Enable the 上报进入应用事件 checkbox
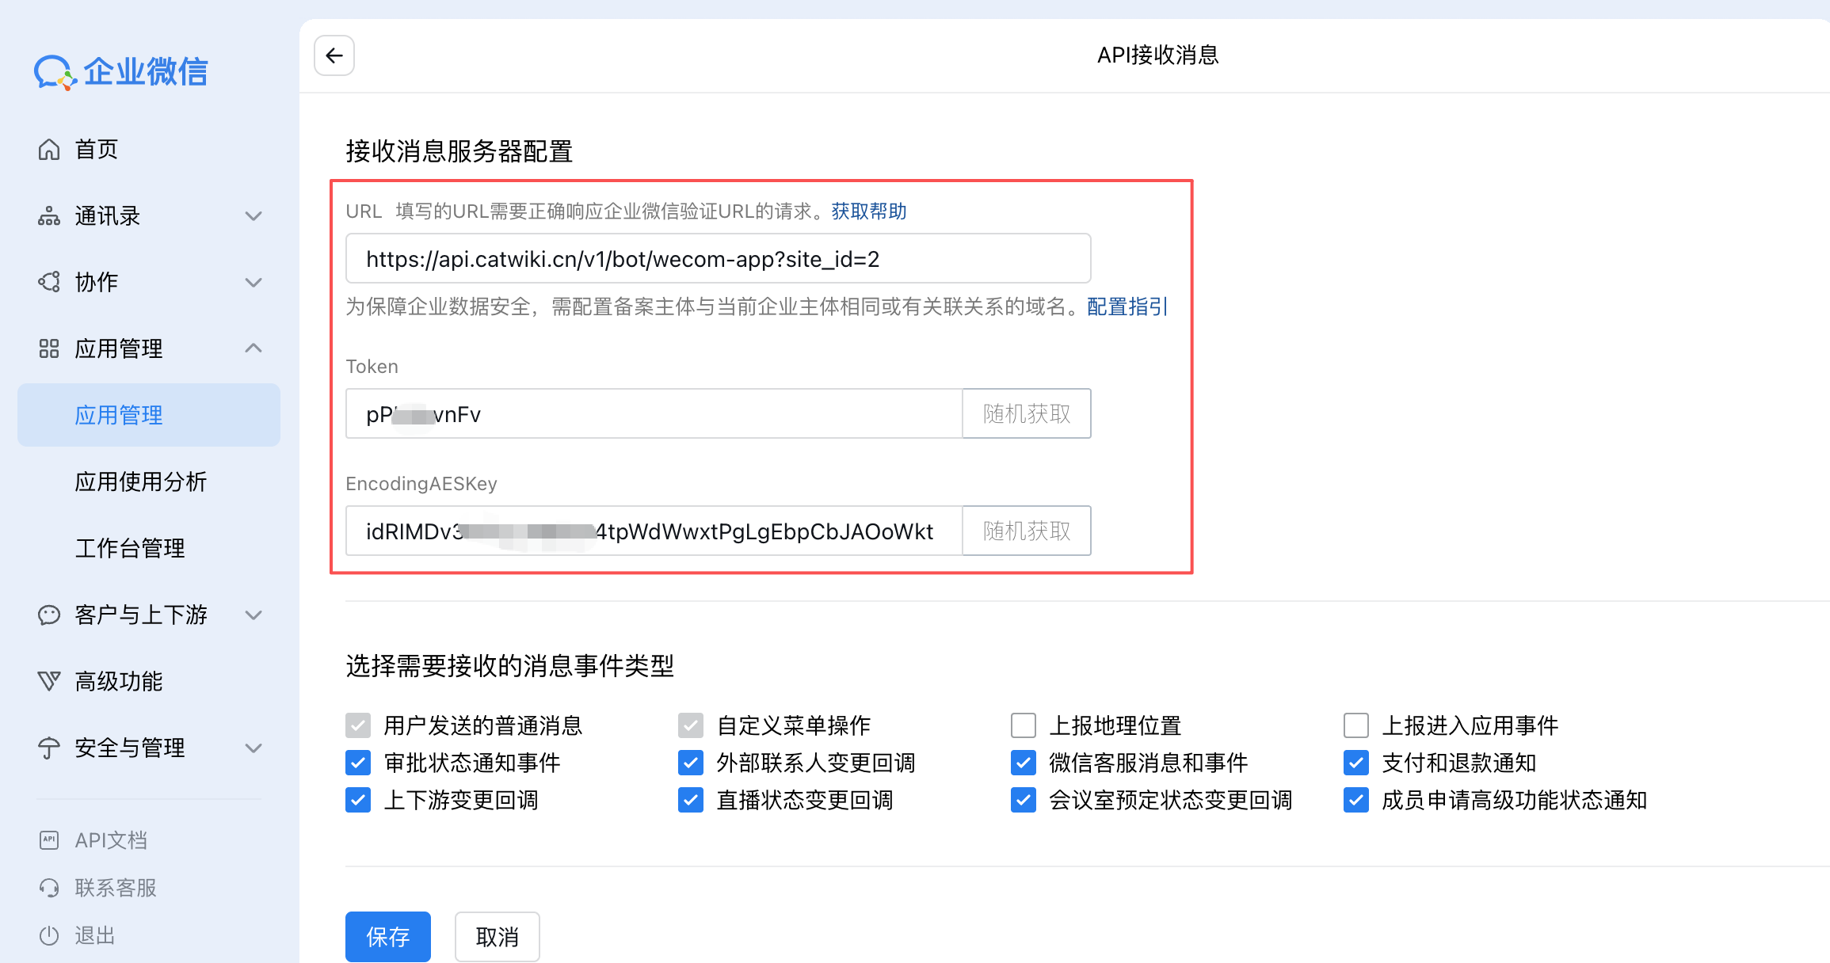Image resolution: width=1830 pixels, height=963 pixels. [1355, 725]
